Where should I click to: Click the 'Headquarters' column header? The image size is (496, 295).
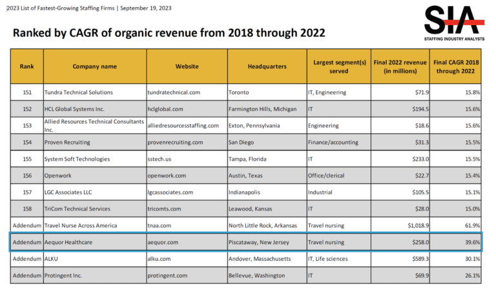click(267, 66)
